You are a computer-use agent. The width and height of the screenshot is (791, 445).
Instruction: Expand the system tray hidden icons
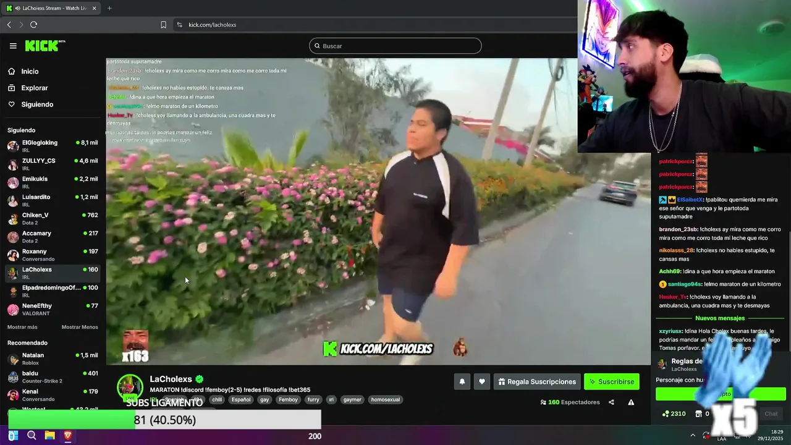[692, 436]
